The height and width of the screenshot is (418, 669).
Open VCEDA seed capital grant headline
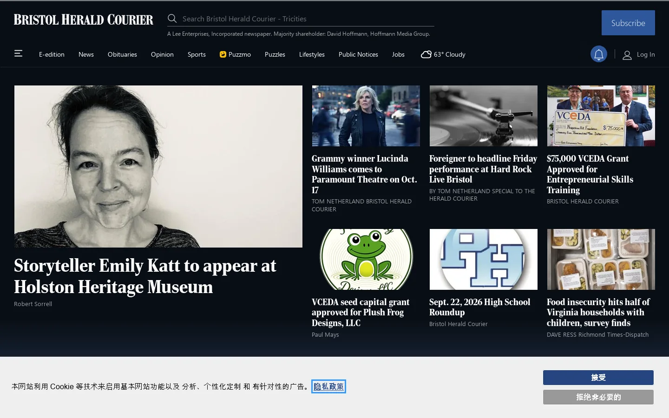coord(361,313)
